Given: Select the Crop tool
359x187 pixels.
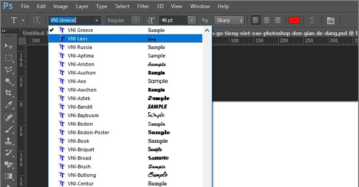Looking at the screenshot, I should 9,93.
